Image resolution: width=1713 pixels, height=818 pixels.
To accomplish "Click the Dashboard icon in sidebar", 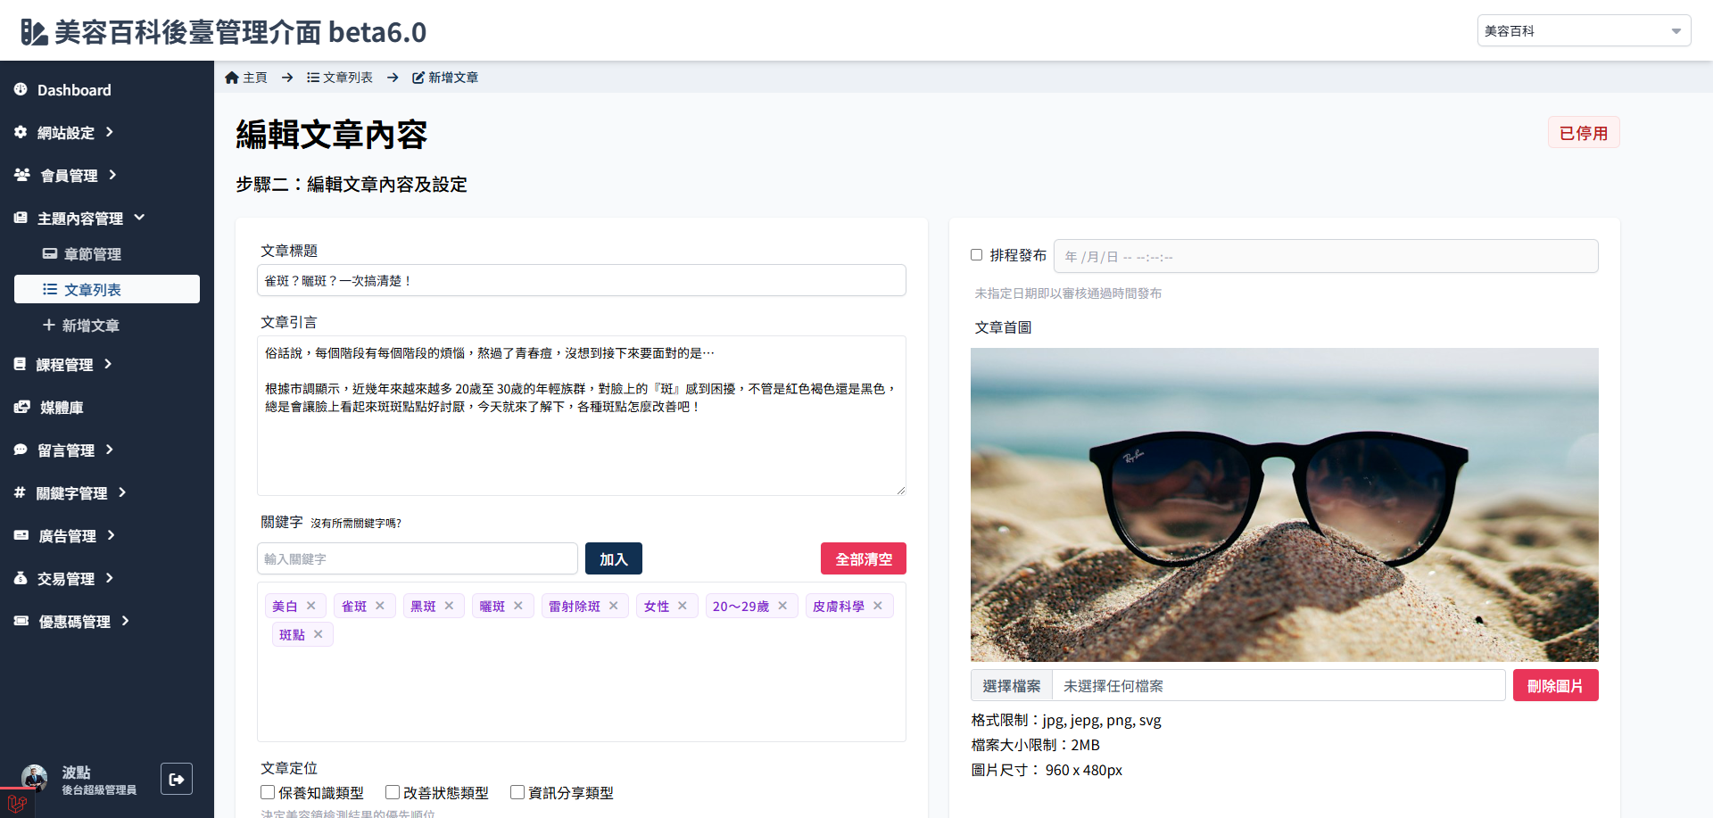I will (21, 89).
